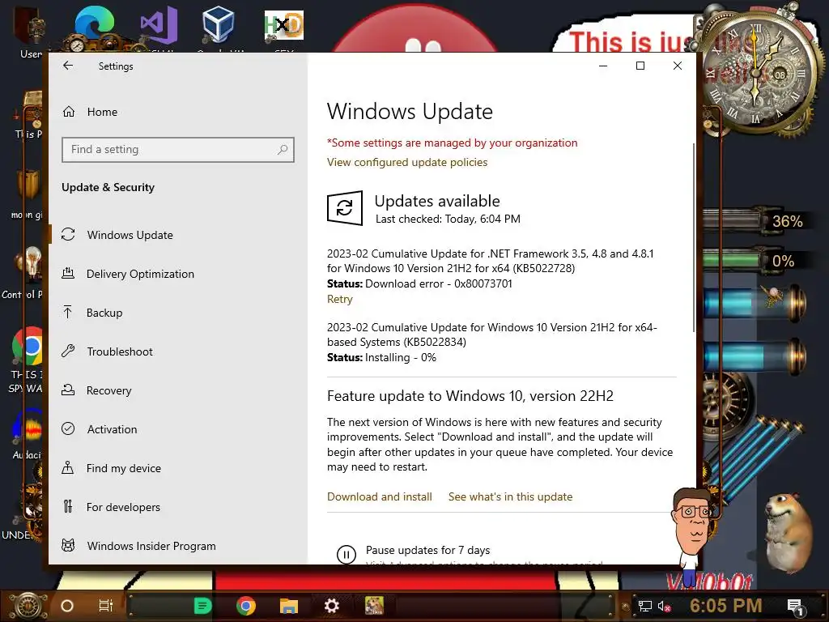Open Task View on the taskbar

(x=106, y=606)
